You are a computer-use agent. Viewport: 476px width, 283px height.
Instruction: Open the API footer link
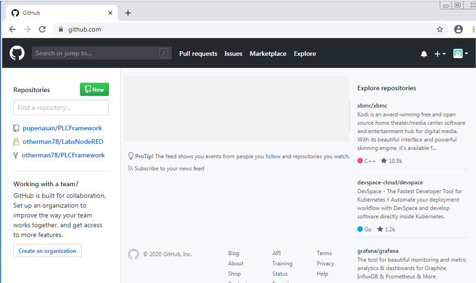click(x=277, y=253)
